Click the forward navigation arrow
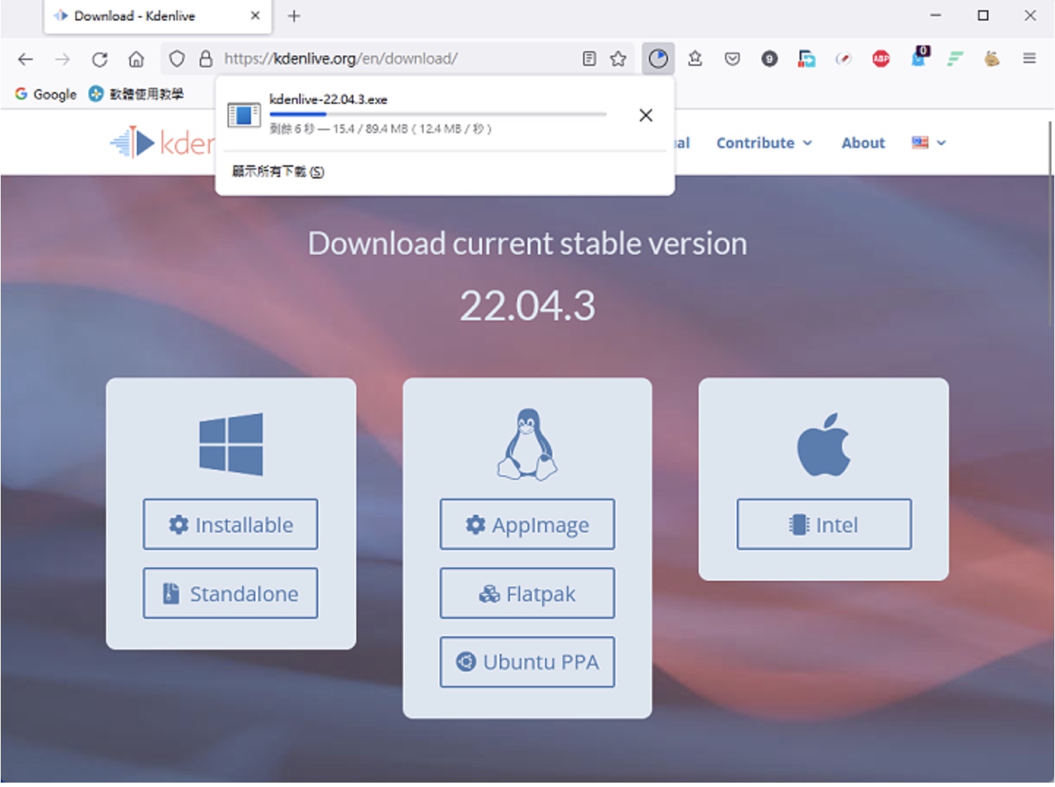This screenshot has height=787, width=1055. tap(63, 59)
